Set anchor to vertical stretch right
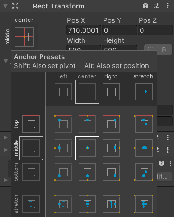 (x=111, y=204)
